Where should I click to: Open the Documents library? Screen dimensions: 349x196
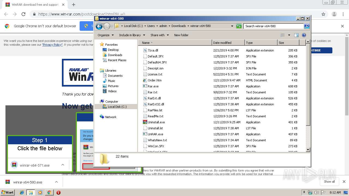click(x=115, y=76)
